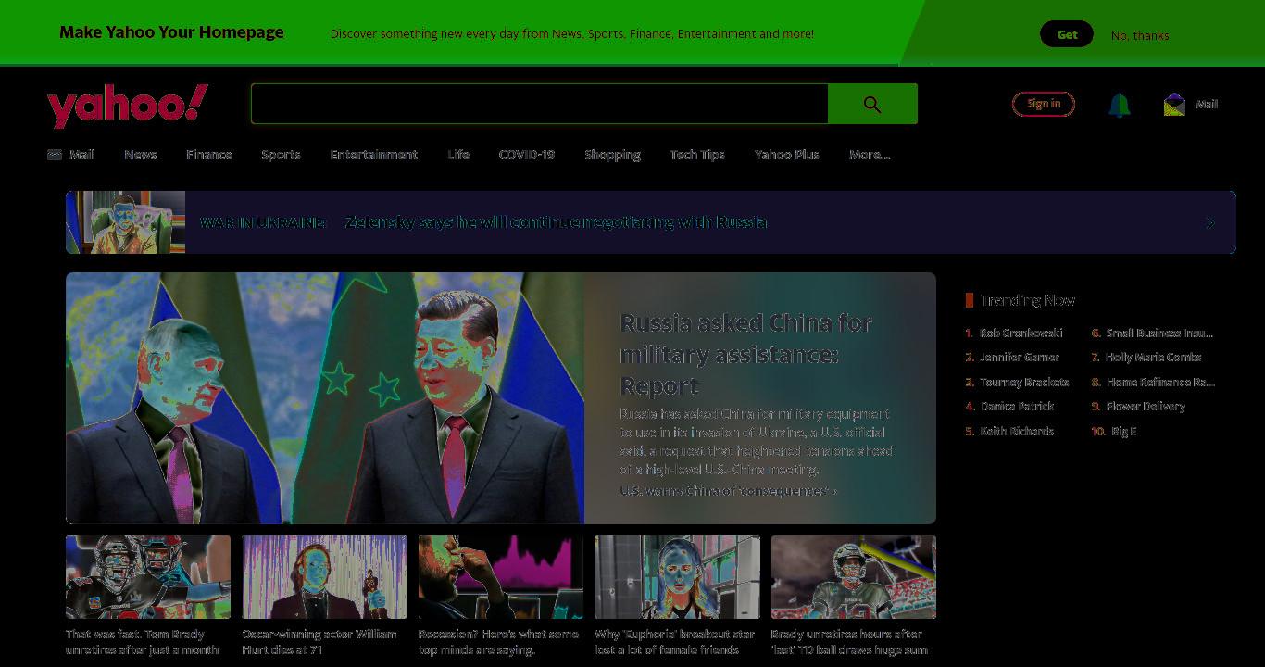Viewport: 1265px width, 667px height.
Task: Open the Sports section
Action: coord(281,155)
